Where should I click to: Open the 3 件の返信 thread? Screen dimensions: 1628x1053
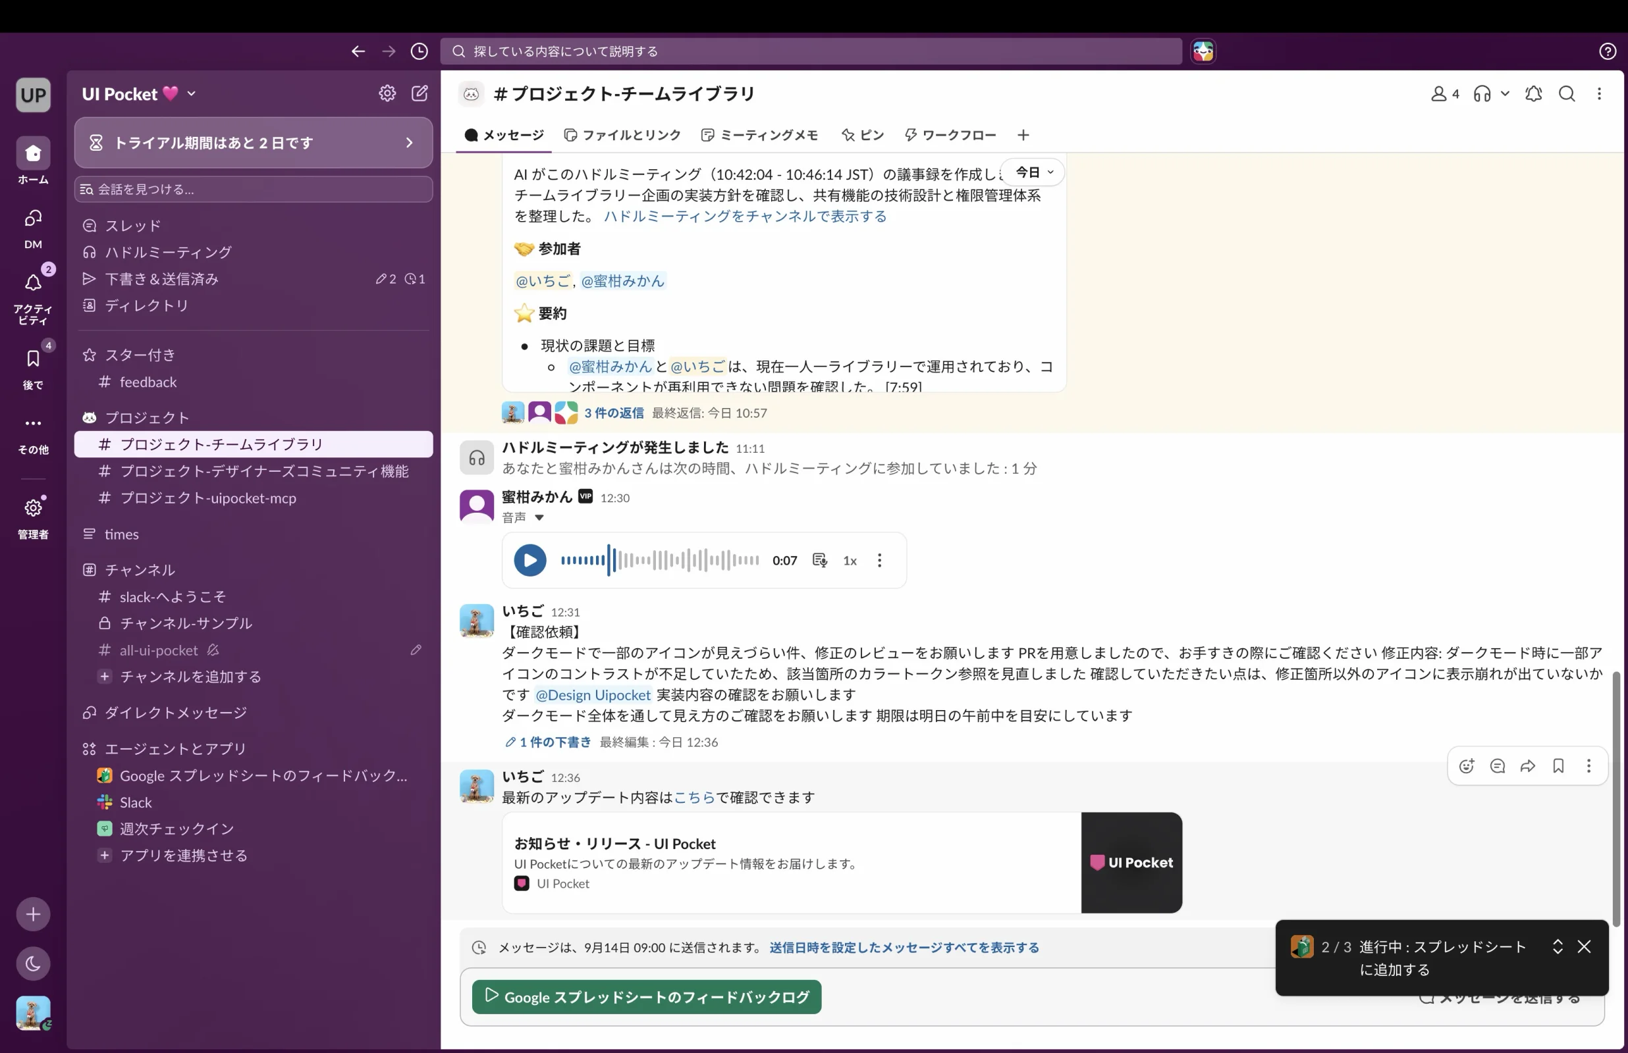(614, 413)
